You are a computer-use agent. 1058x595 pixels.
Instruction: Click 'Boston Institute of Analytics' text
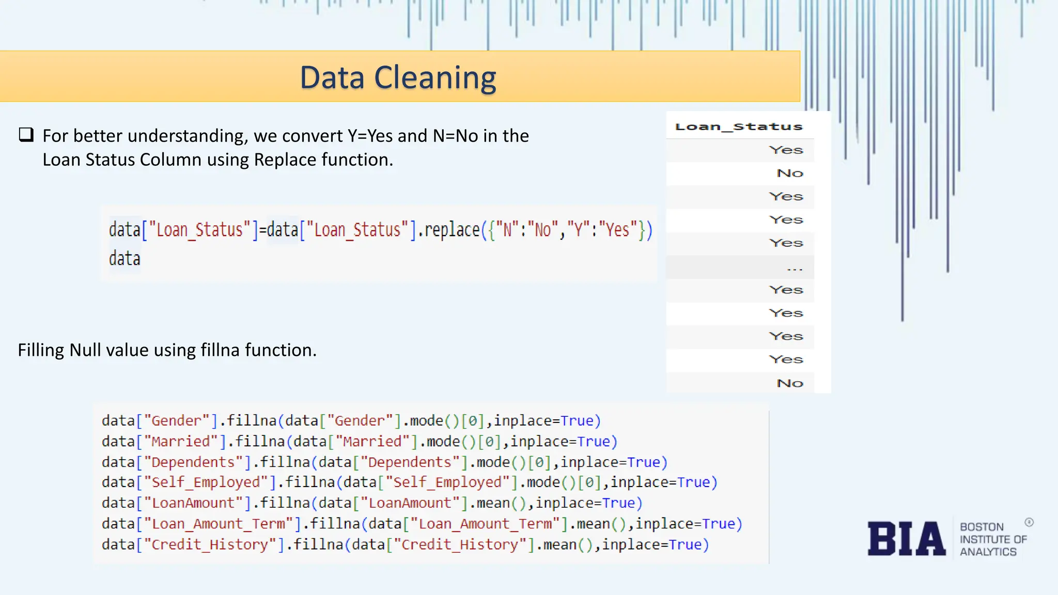tap(992, 539)
